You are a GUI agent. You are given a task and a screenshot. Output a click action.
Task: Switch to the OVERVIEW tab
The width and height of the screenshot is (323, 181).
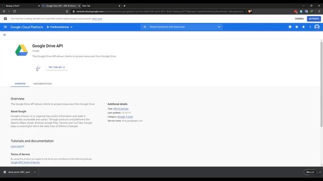click(x=20, y=84)
